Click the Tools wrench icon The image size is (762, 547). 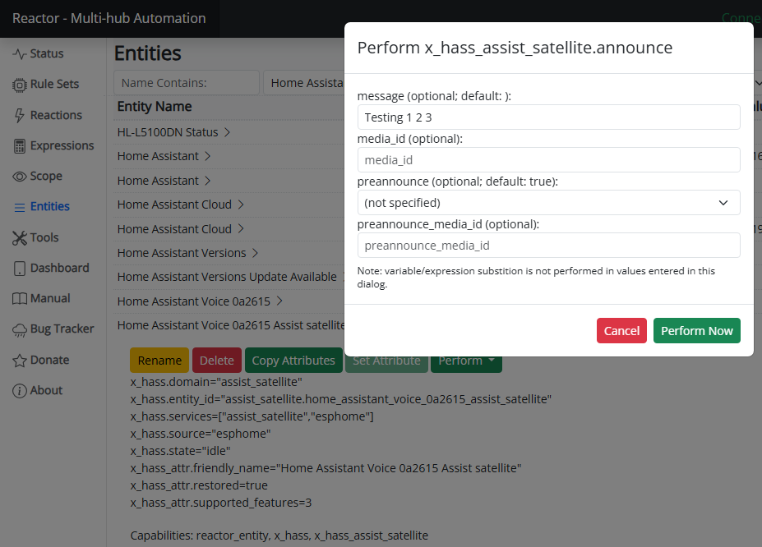pos(20,238)
